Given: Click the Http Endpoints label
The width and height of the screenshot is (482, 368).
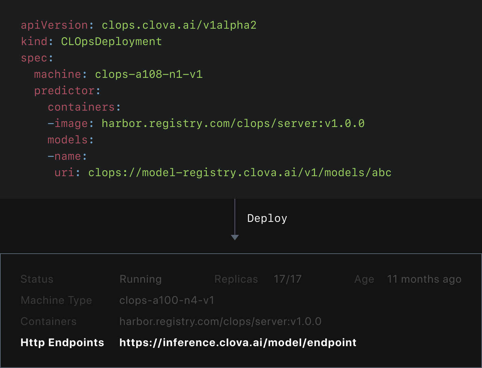Looking at the screenshot, I should coord(62,343).
